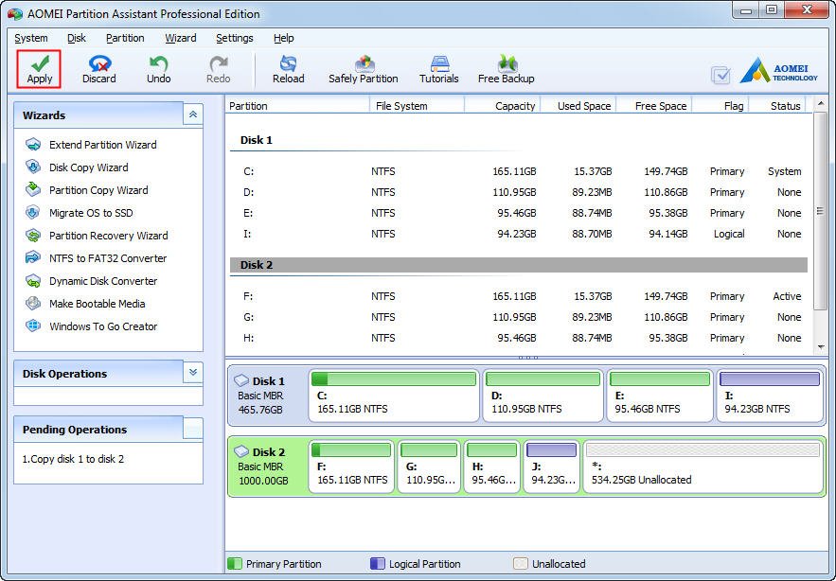Click the Discard toolbar icon

98,69
